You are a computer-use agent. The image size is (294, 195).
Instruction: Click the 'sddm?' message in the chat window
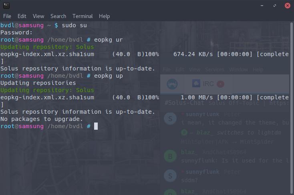[189, 180]
